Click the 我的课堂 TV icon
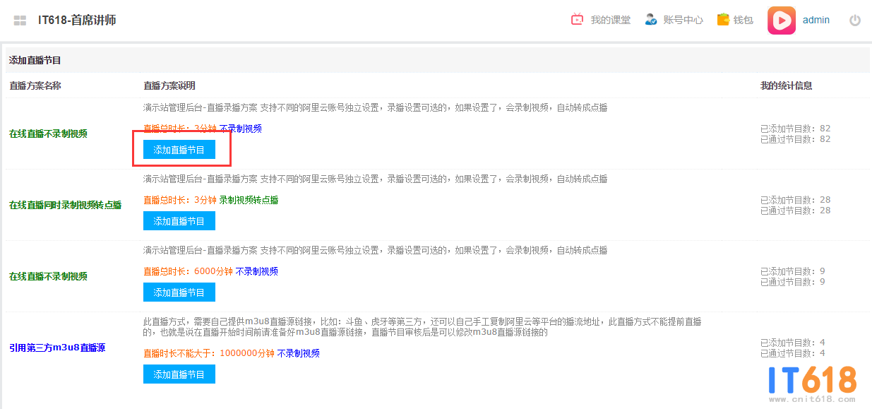The height and width of the screenshot is (409, 872). [x=578, y=20]
